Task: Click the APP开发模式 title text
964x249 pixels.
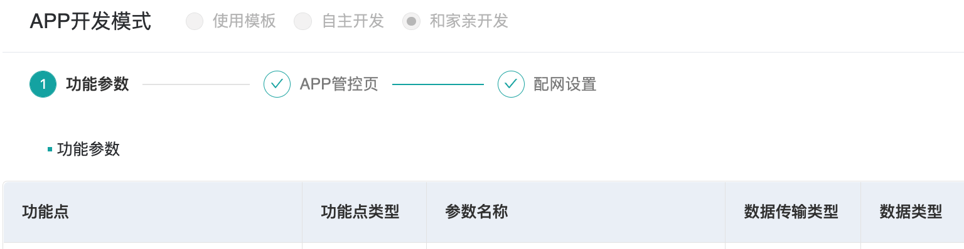Action: point(90,21)
